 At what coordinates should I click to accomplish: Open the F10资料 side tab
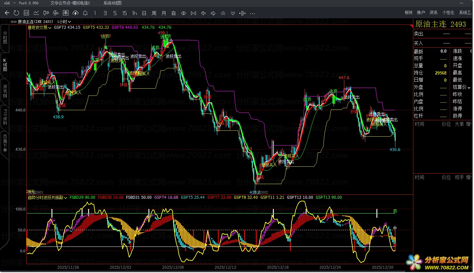[x=5, y=117]
